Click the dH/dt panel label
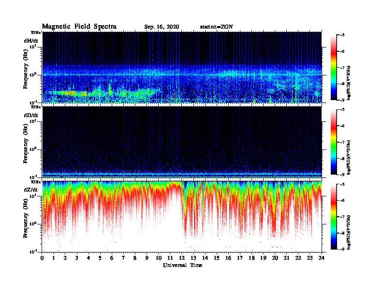The height and width of the screenshot is (296, 383). [x=31, y=41]
